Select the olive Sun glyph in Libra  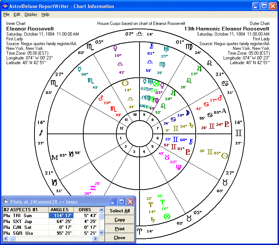(x=125, y=83)
